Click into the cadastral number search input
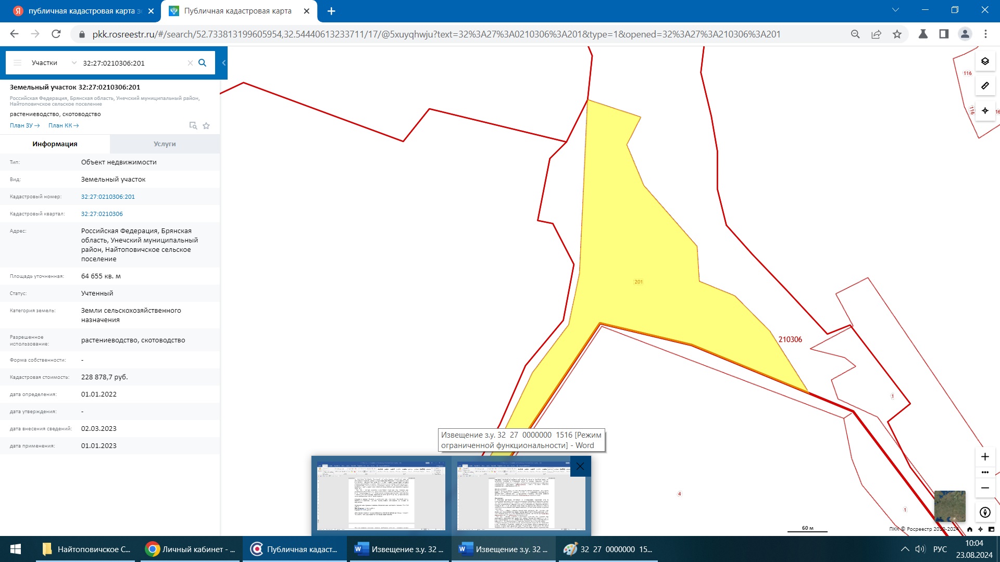Screen dimensions: 1000x562 133,63
